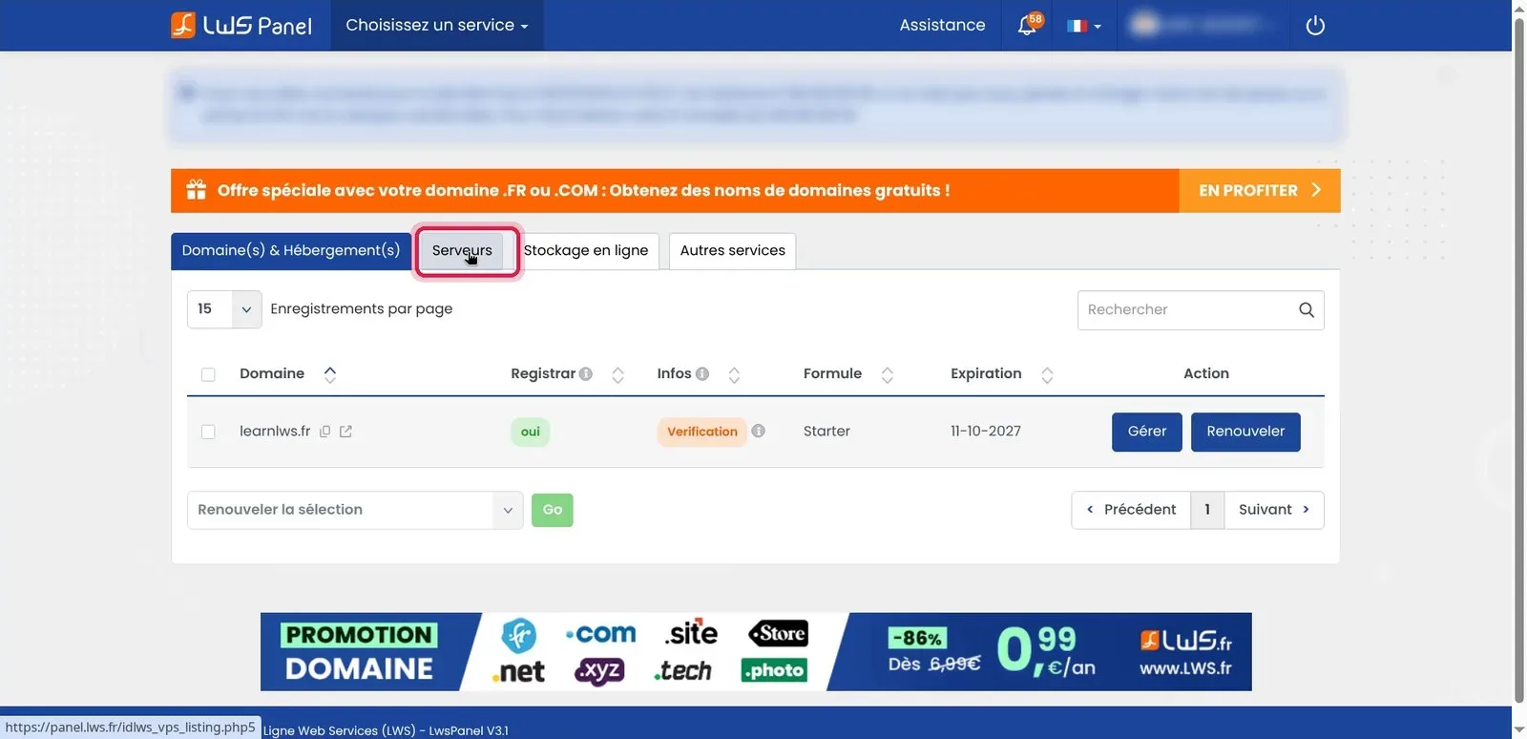Viewport: 1527px width, 739px height.
Task: Sort by Expiration column arrows
Action: point(1047,375)
